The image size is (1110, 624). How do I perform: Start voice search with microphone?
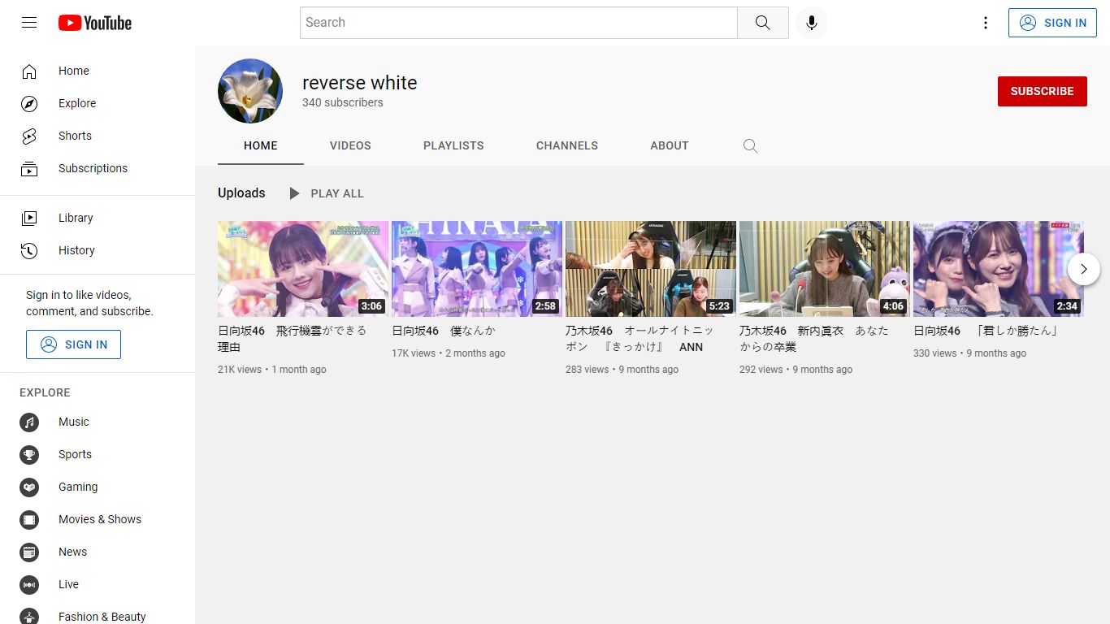coord(811,23)
